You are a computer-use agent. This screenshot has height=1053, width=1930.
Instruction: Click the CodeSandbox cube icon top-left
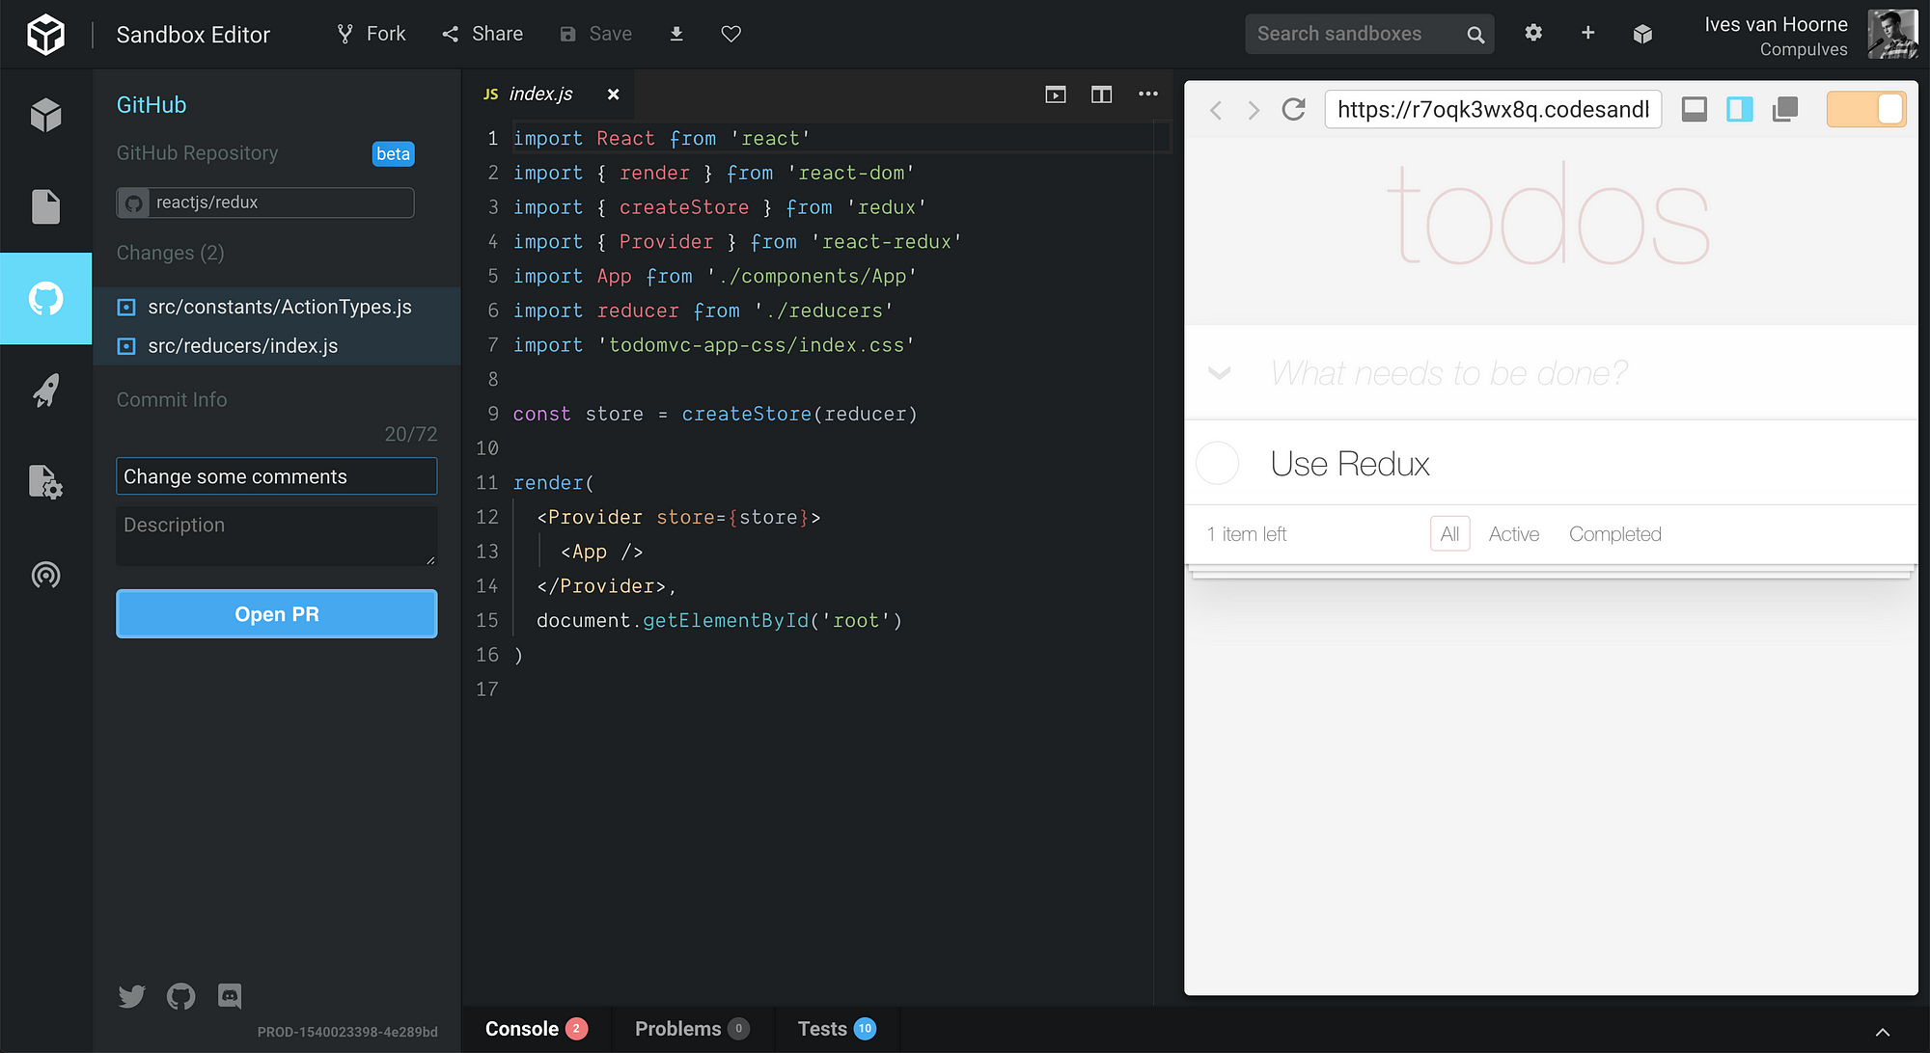[x=45, y=34]
